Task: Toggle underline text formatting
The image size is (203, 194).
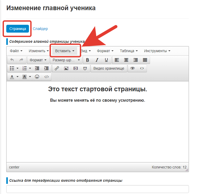Action: pos(106,60)
